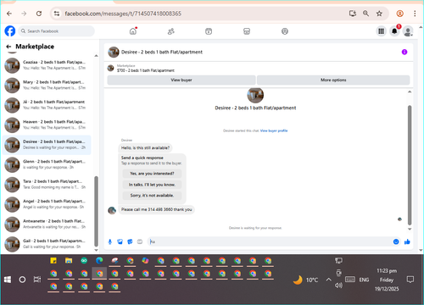The width and height of the screenshot is (424, 305).
Task: Open the Home feed icon
Action: (x=133, y=31)
